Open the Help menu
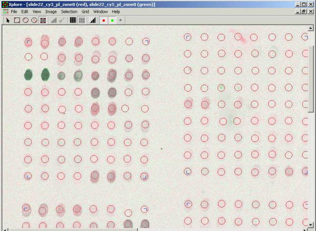Viewport: 316px width, 231px height. (116, 12)
